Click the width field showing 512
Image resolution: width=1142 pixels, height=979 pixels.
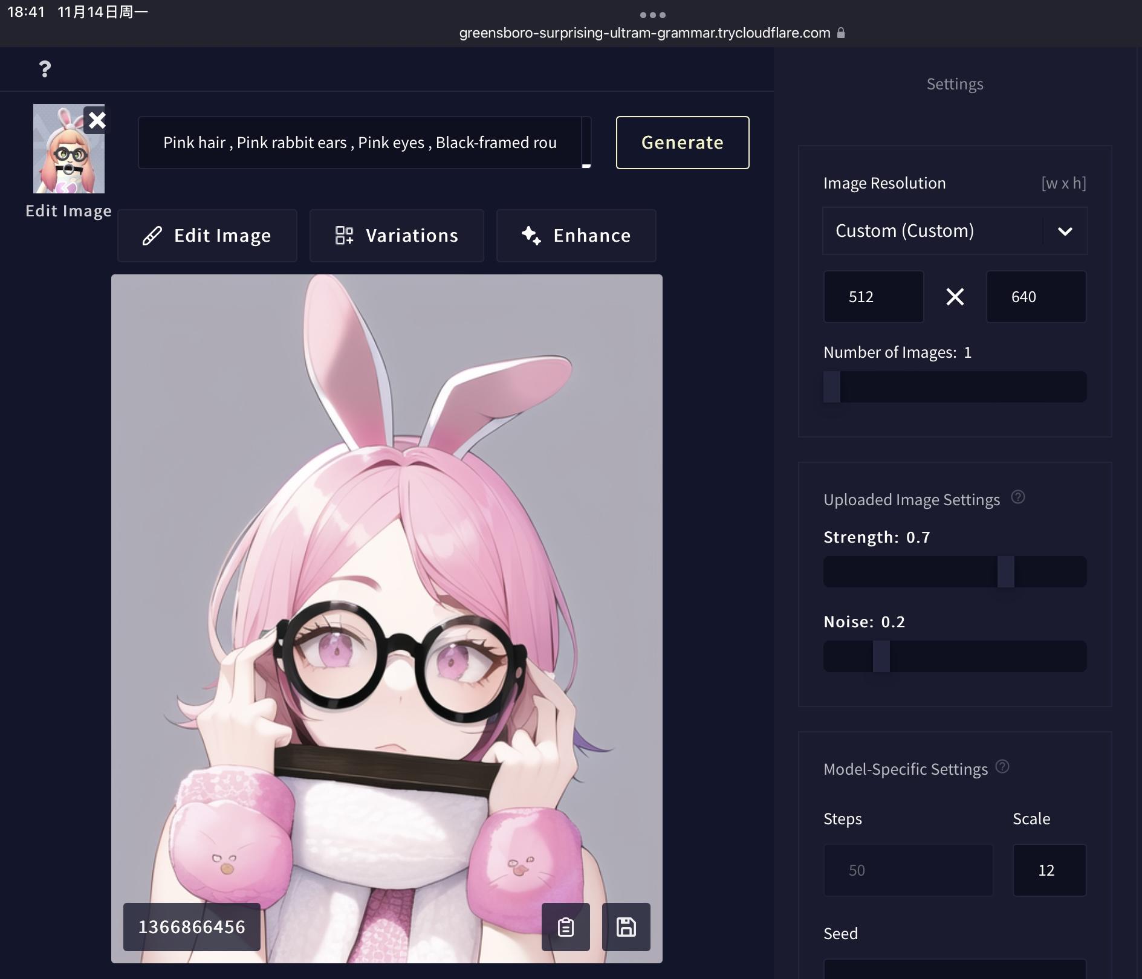coord(873,297)
